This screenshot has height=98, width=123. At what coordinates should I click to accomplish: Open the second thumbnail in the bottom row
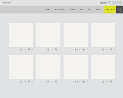coord(48,67)
